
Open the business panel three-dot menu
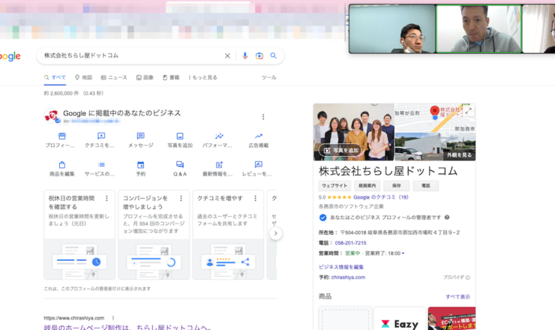tap(263, 116)
